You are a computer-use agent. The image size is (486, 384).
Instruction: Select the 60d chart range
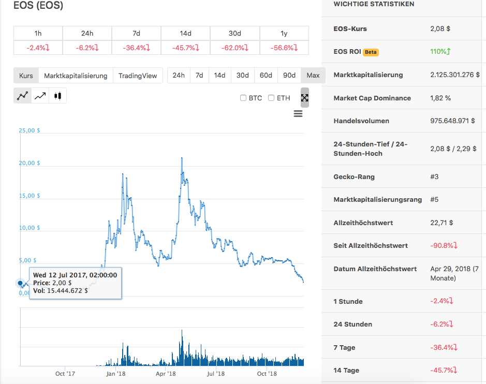click(x=266, y=75)
